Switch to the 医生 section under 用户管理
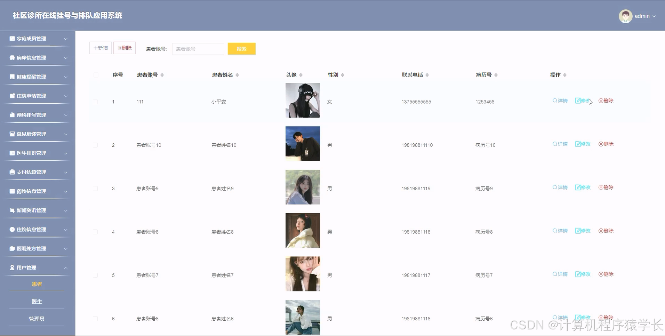This screenshot has height=336, width=665. (37, 301)
